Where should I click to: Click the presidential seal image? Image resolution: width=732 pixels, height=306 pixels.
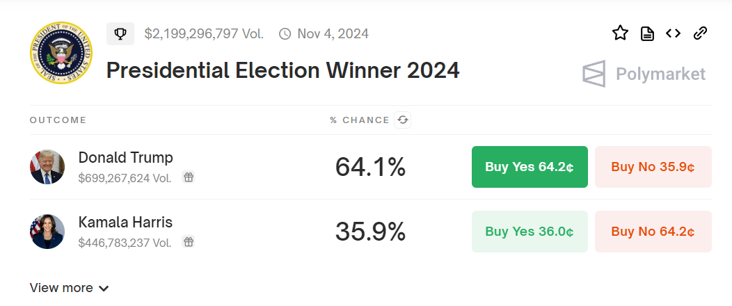(x=61, y=52)
